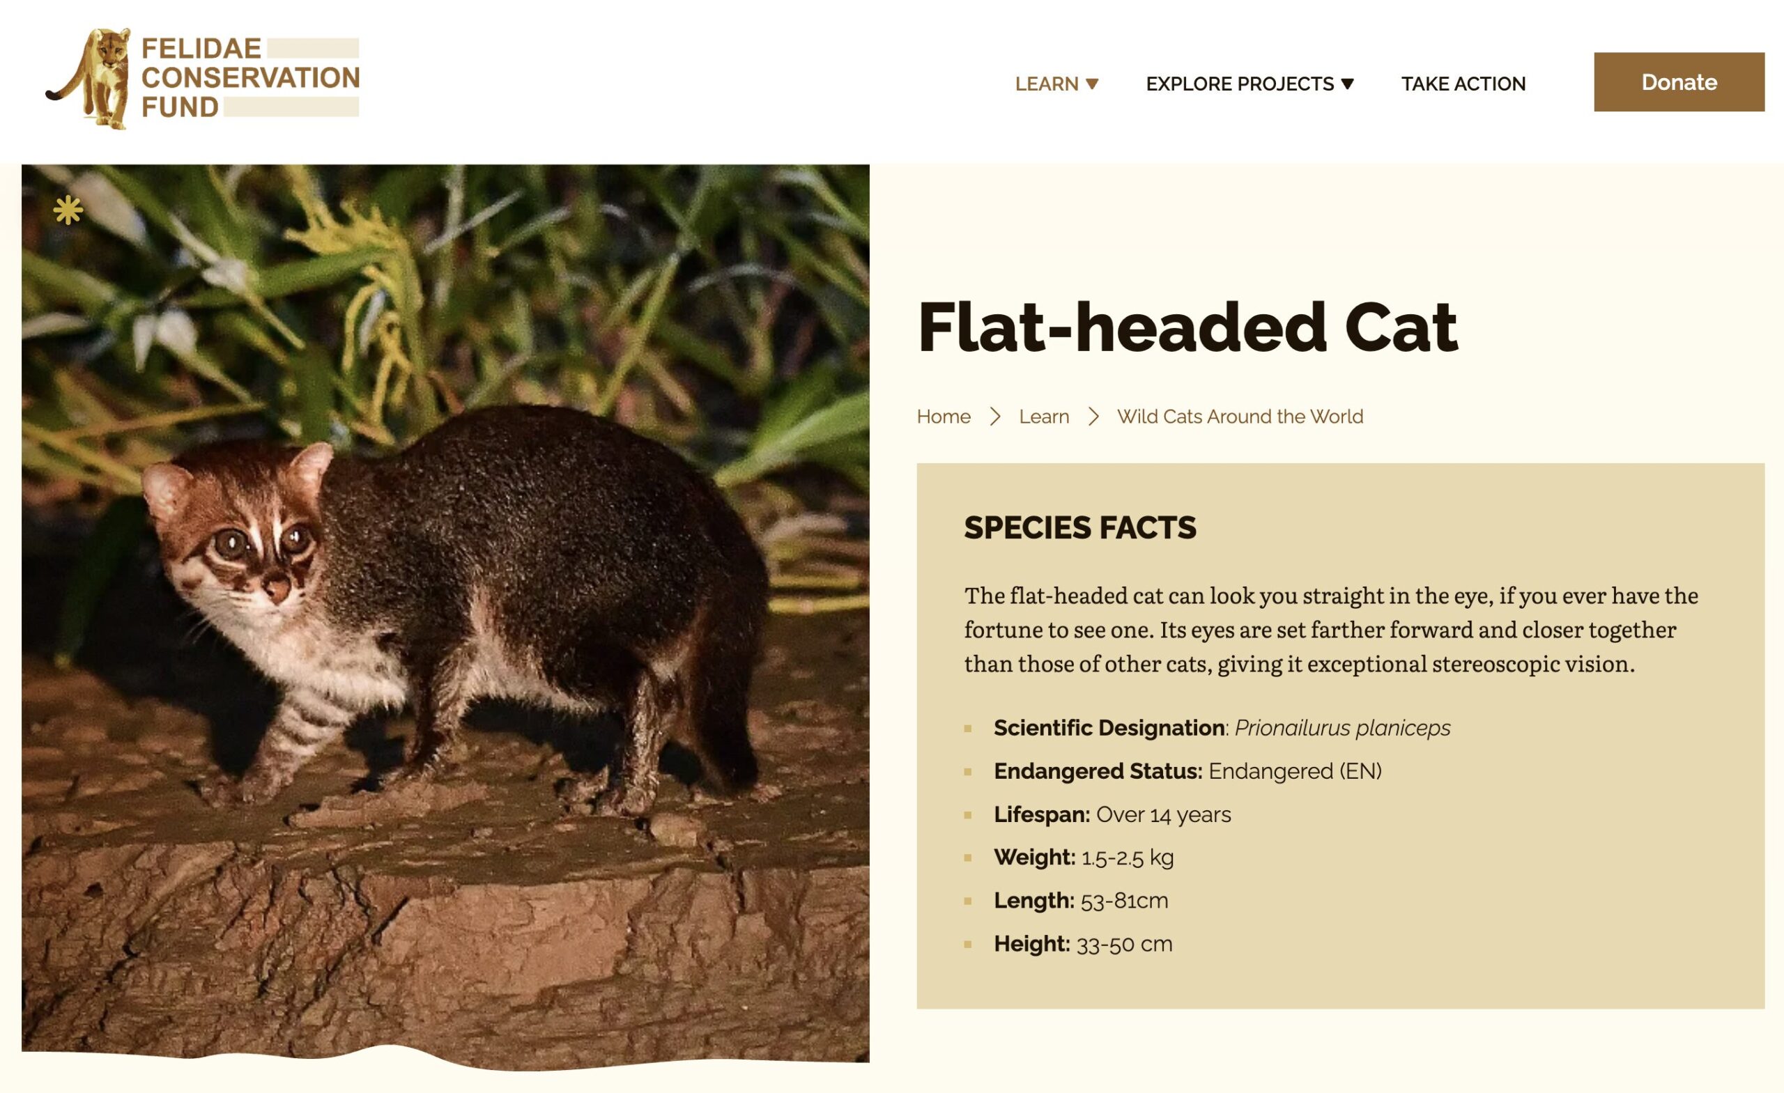Click the flat-headed cat photo

tap(445, 615)
